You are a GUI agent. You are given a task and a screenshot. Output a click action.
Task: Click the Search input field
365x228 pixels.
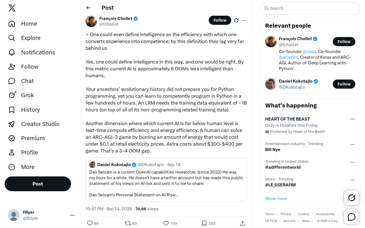coord(310,8)
